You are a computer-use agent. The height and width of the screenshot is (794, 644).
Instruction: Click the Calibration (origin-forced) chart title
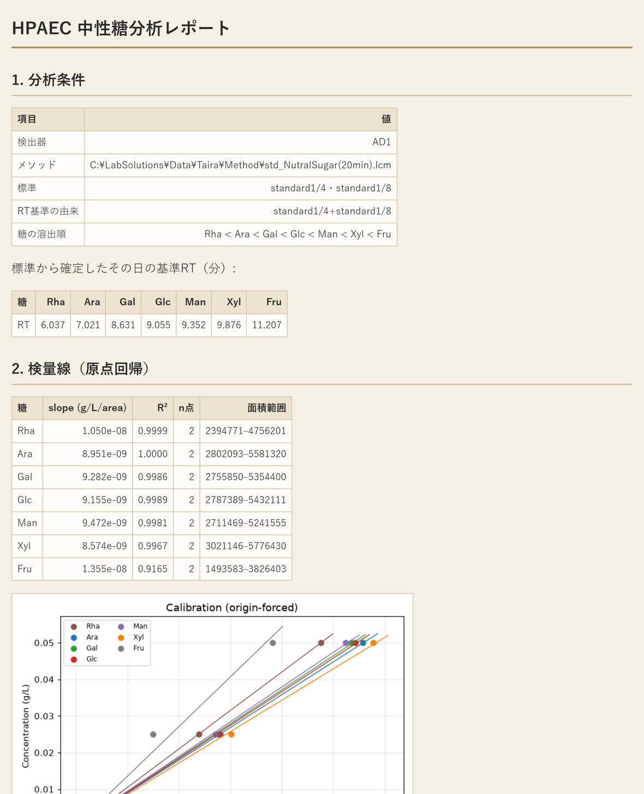click(x=232, y=607)
